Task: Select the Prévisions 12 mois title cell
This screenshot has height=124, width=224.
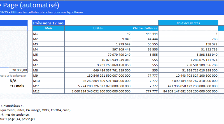Action: (x=48, y=23)
